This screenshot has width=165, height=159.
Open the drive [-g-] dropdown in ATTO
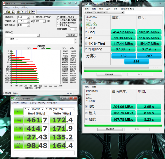(x=28, y=17)
